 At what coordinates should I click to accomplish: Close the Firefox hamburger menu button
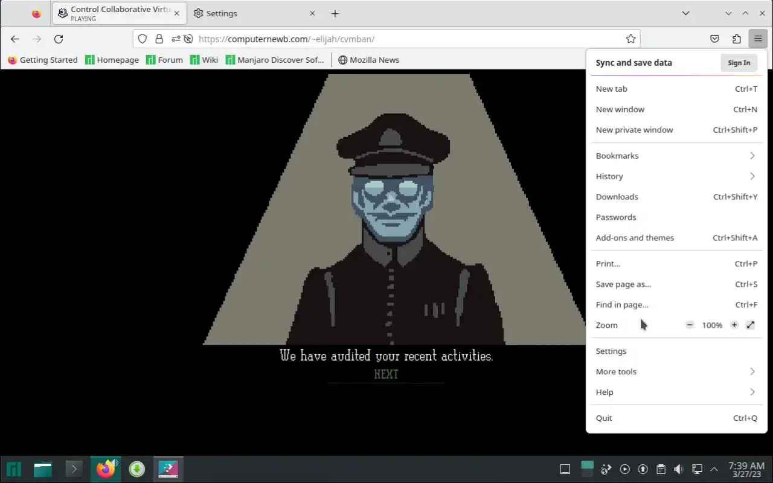[758, 39]
